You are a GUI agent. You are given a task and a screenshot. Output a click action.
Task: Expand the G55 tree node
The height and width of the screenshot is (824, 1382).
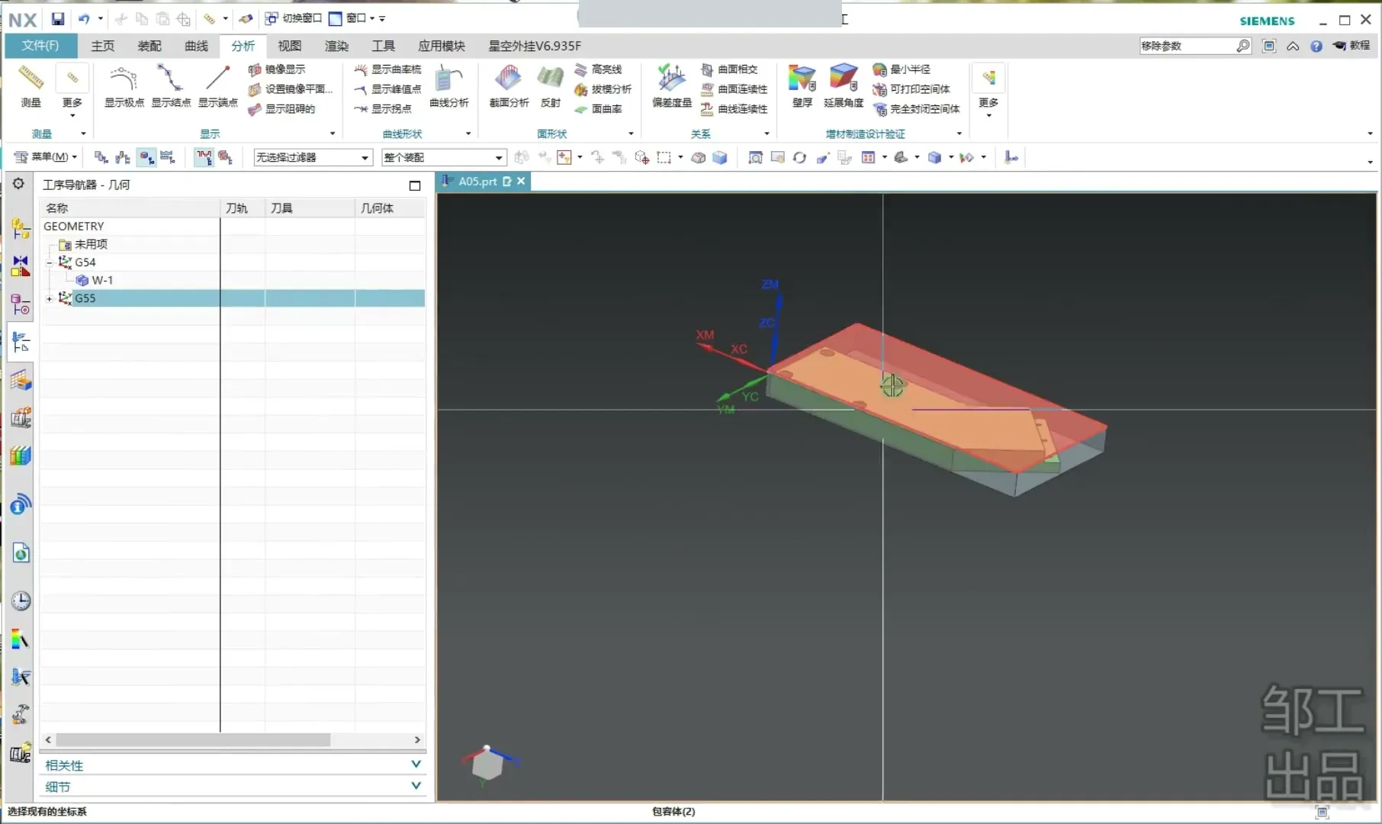tap(50, 298)
